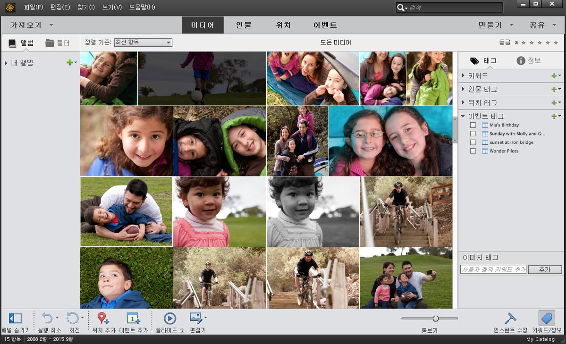Click the 돋보기 zoom slider handle

point(436,319)
